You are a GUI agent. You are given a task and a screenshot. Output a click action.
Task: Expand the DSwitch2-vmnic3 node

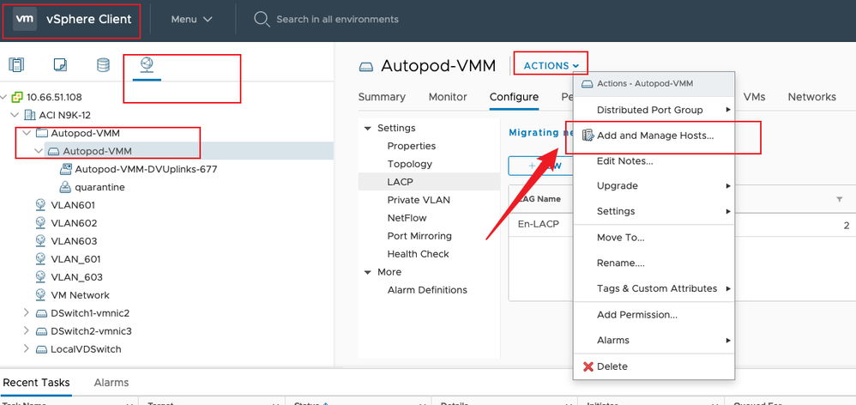coord(27,331)
